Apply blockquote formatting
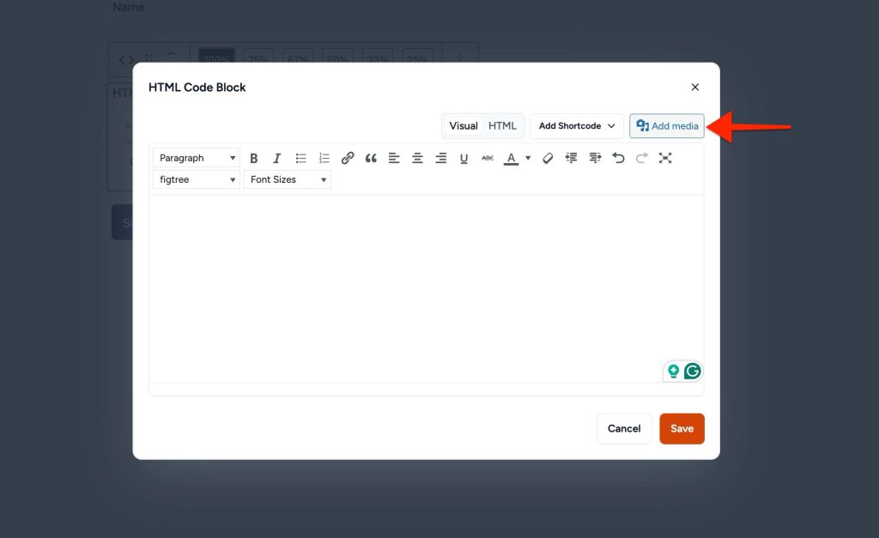The image size is (879, 538). pyautogui.click(x=371, y=158)
